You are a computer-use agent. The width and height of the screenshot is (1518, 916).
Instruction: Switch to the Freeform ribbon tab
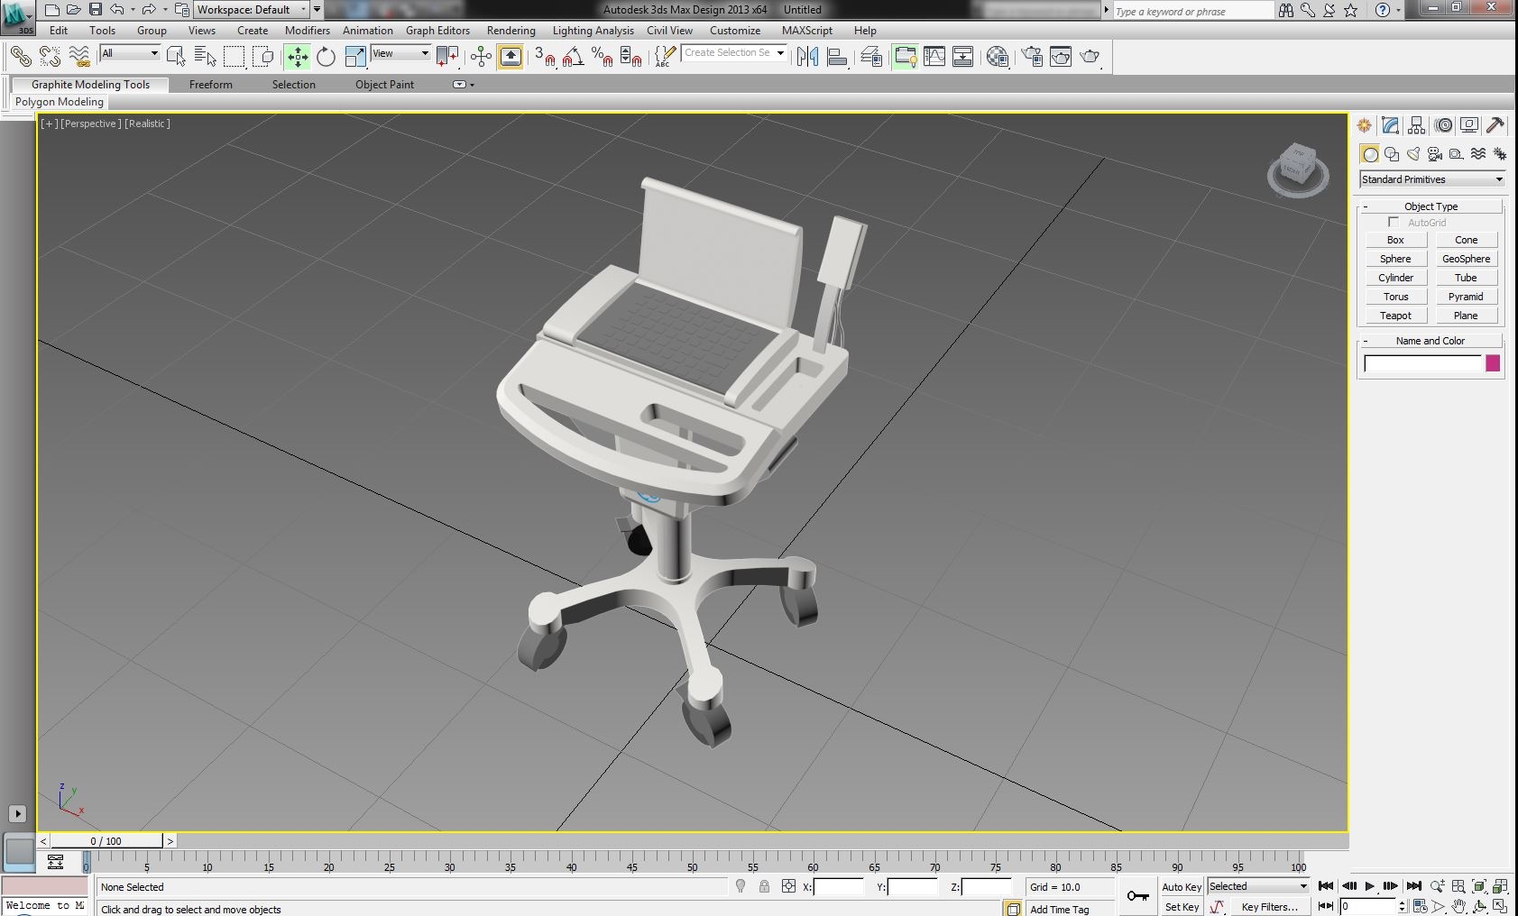(210, 84)
